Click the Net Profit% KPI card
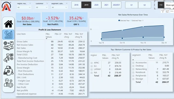The height and width of the screenshot is (99, 174). pyautogui.click(x=53, y=20)
